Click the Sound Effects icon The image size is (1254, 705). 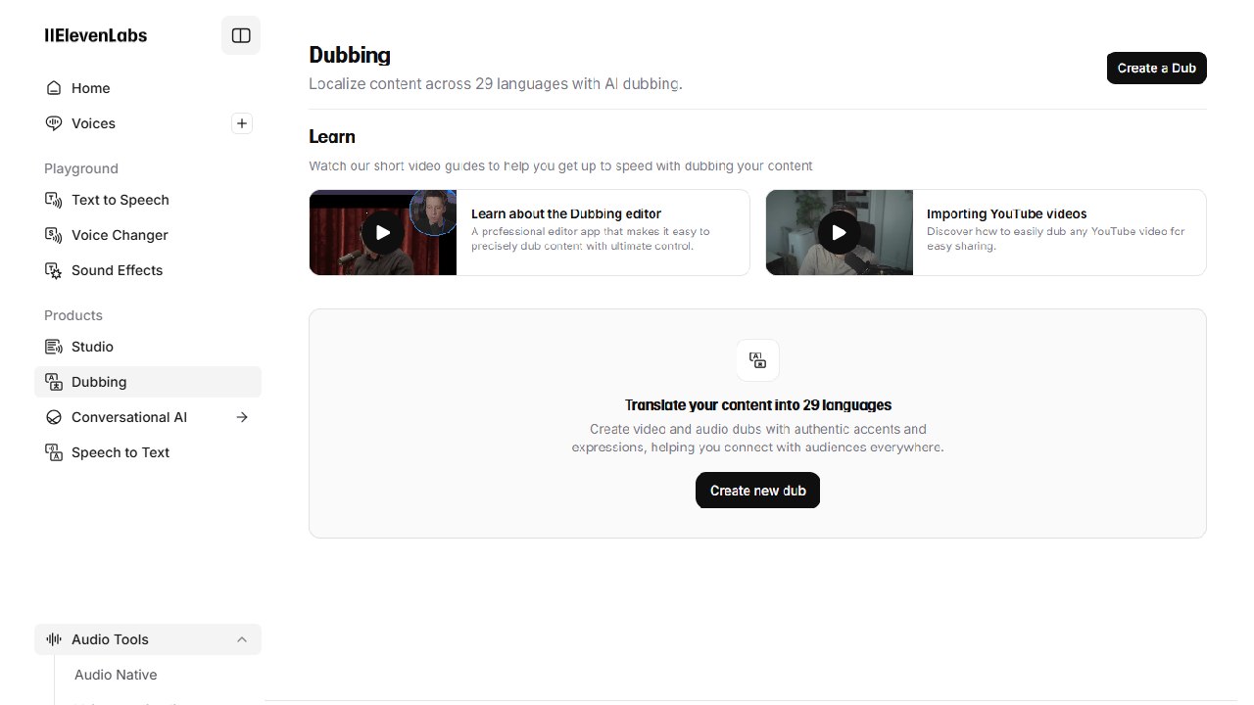54,270
